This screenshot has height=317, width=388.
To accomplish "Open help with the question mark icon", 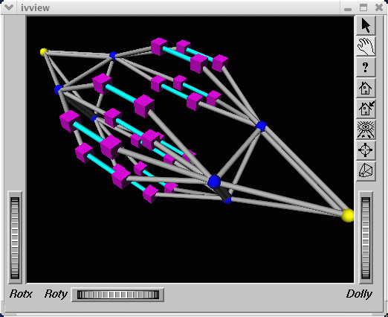I will point(366,67).
